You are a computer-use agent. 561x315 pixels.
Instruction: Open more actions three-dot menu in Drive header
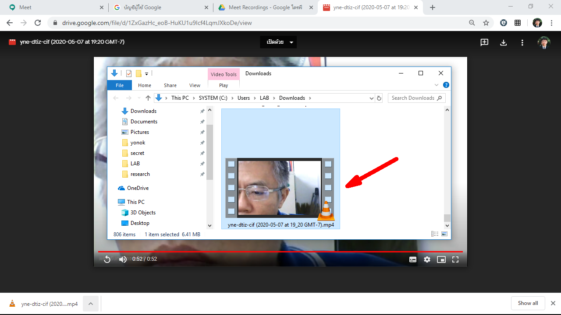pyautogui.click(x=522, y=42)
